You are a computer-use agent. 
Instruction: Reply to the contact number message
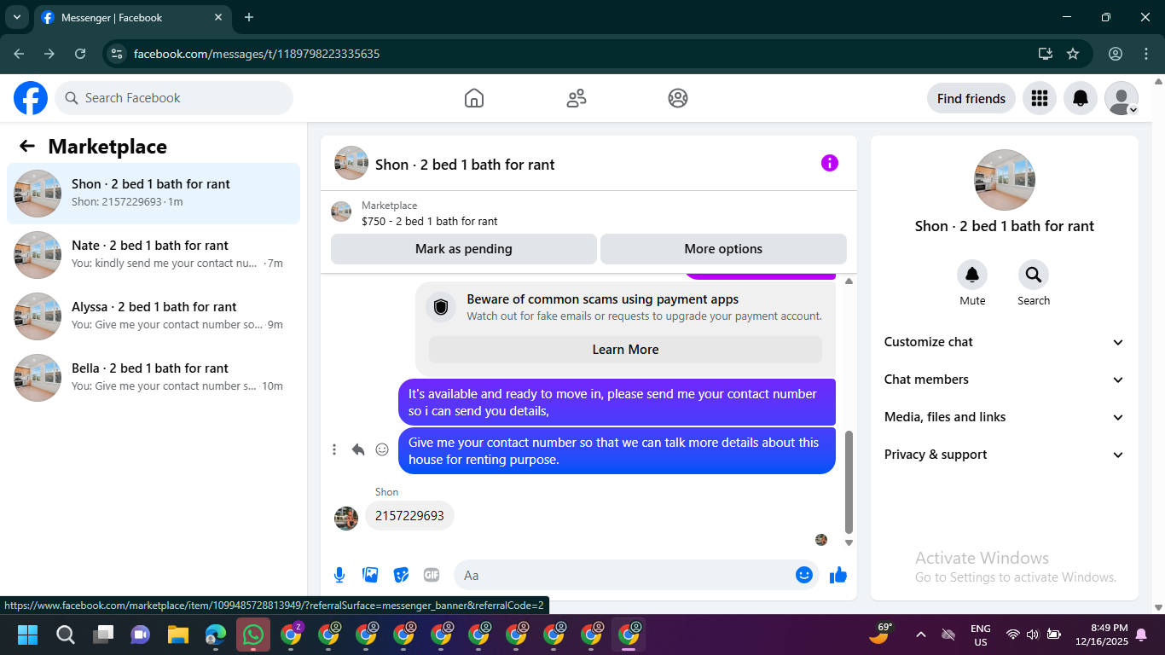pos(358,449)
